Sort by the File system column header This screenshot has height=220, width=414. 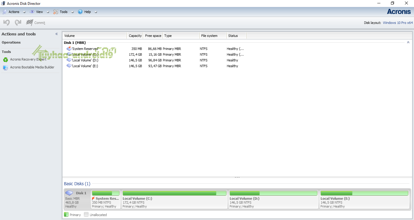(x=213, y=36)
